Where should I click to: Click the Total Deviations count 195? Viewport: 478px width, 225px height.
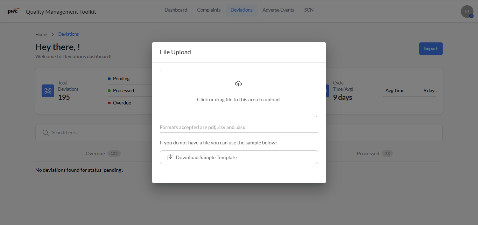[x=64, y=97]
